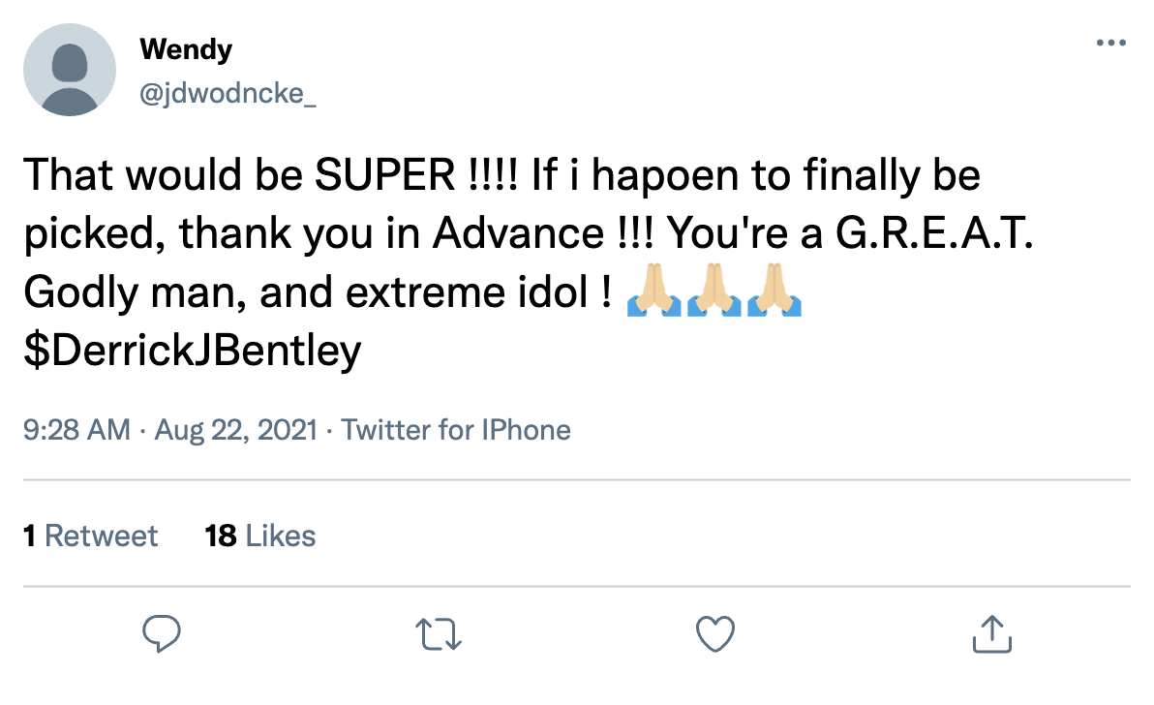View the 1 Retweet list
Screen dimensions: 1154x705
(x=91, y=536)
